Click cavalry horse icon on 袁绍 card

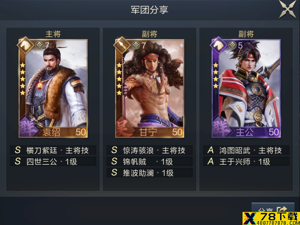coord(25,45)
